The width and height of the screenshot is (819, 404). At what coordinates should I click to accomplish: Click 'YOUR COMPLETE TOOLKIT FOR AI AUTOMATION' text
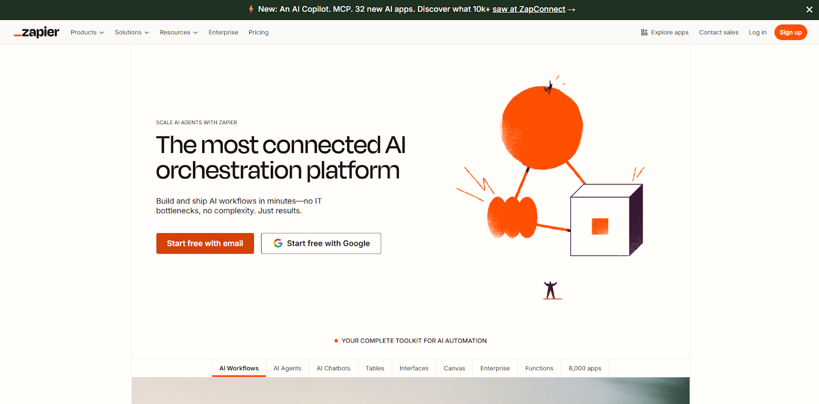point(414,341)
